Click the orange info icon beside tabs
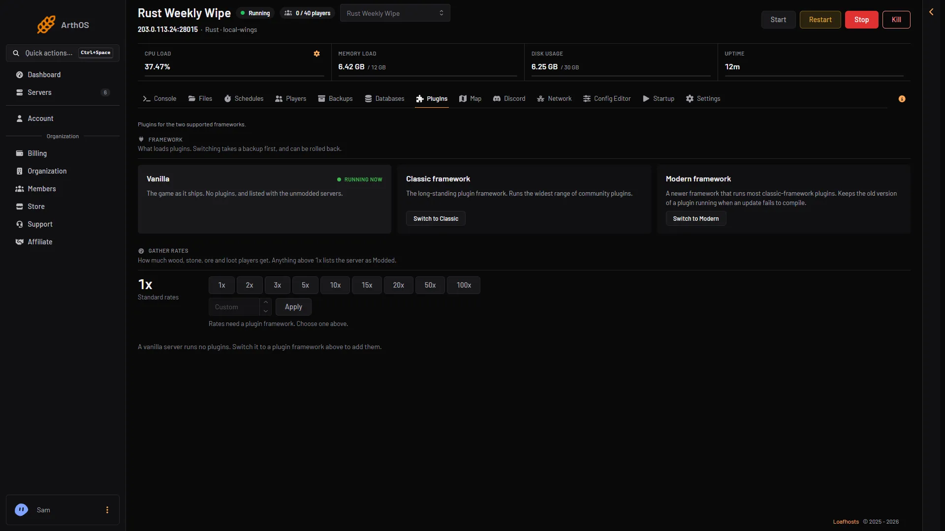Viewport: 945px width, 531px height. coord(902,99)
